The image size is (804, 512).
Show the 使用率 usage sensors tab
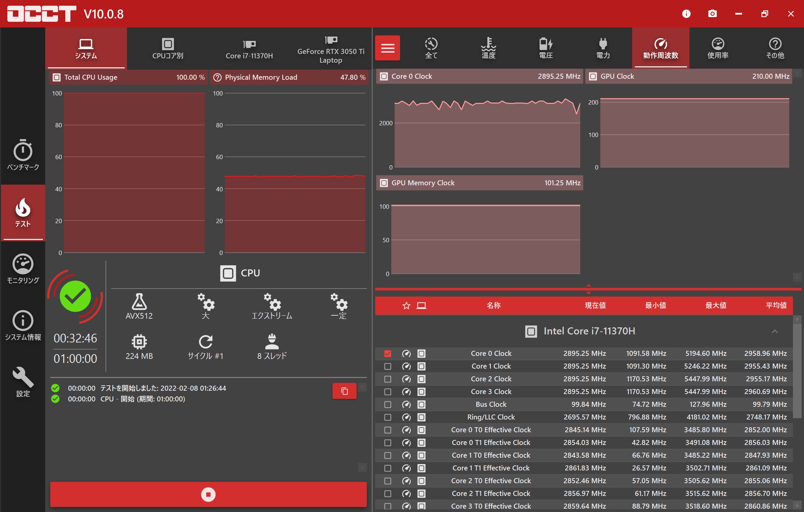[718, 48]
